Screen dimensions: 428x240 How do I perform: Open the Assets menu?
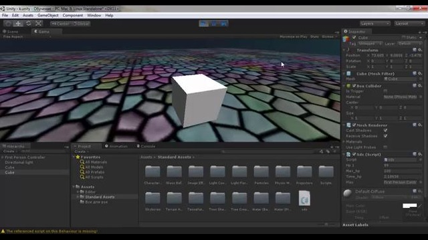(x=28, y=15)
